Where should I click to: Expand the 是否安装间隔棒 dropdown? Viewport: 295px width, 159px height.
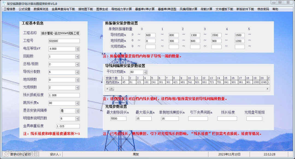(x=77, y=111)
